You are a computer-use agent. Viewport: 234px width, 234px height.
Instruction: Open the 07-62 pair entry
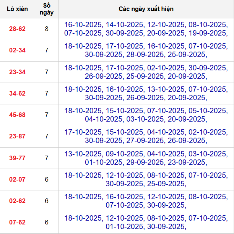point(17,222)
